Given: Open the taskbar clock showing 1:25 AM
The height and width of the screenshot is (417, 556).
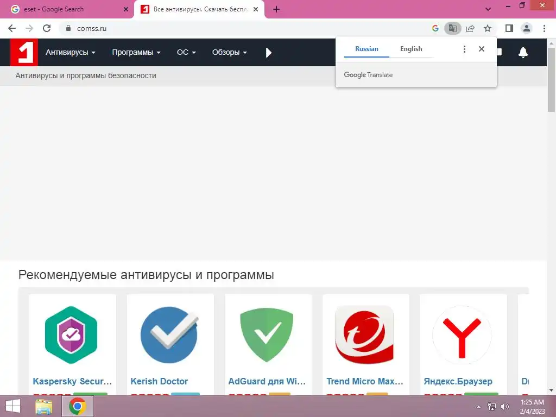Looking at the screenshot, I should coord(532,407).
